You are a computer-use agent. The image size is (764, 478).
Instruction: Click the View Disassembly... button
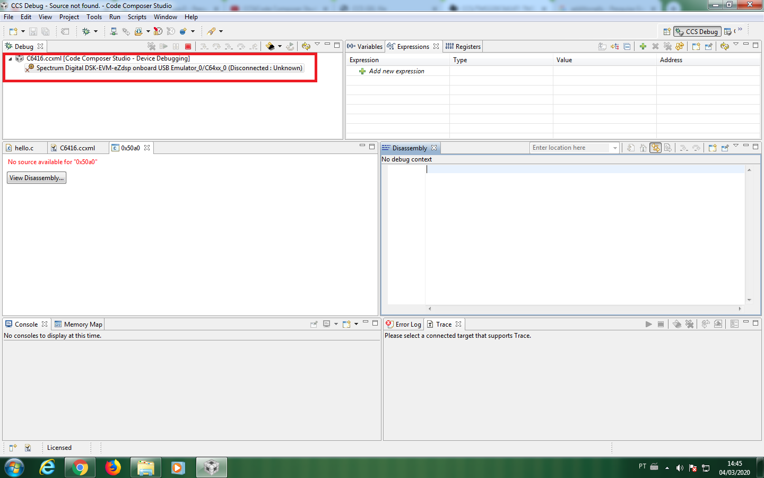point(37,178)
